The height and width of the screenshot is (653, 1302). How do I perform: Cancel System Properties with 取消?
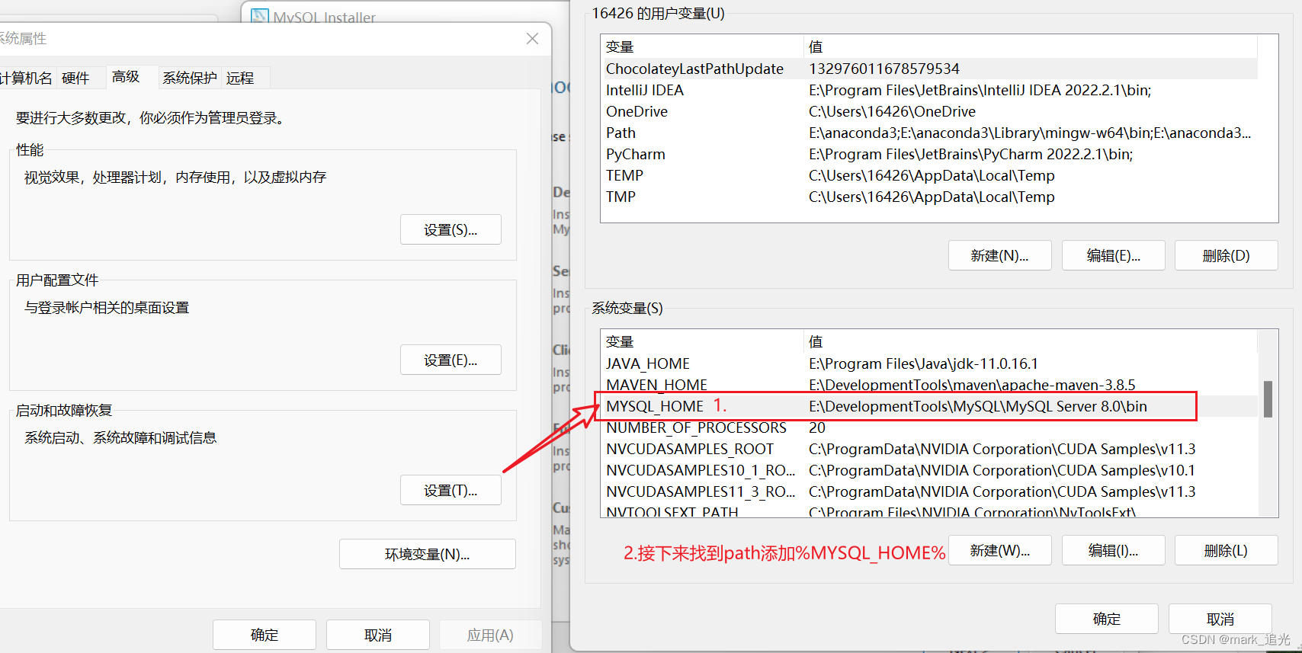[378, 635]
